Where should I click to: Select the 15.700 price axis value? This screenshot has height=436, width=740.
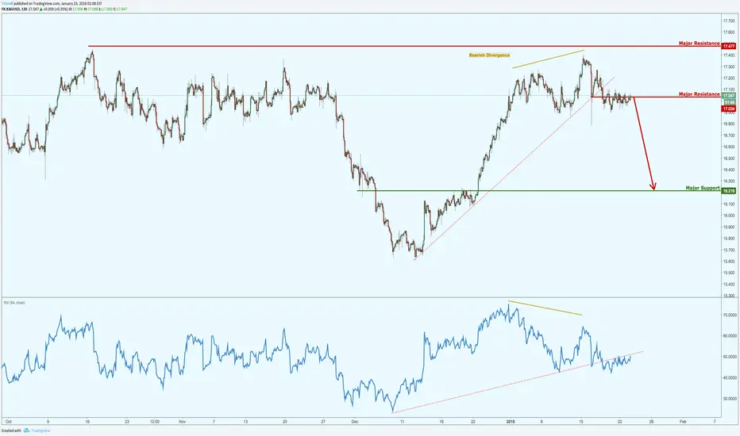click(x=729, y=250)
